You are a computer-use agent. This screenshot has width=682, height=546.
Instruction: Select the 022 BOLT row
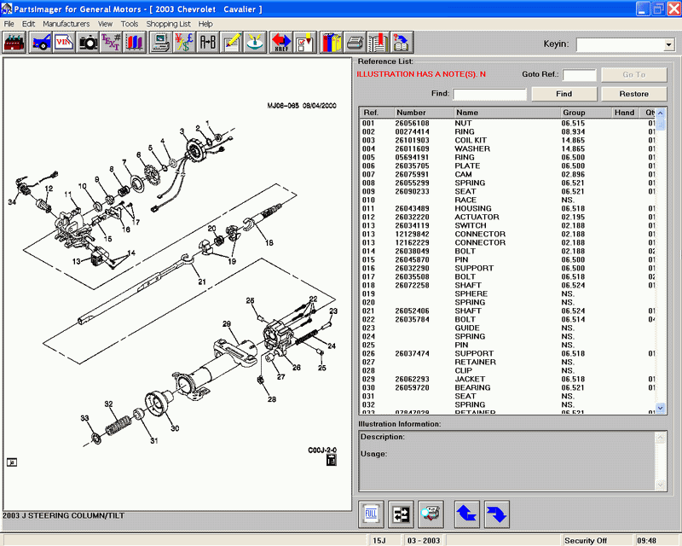(x=507, y=319)
